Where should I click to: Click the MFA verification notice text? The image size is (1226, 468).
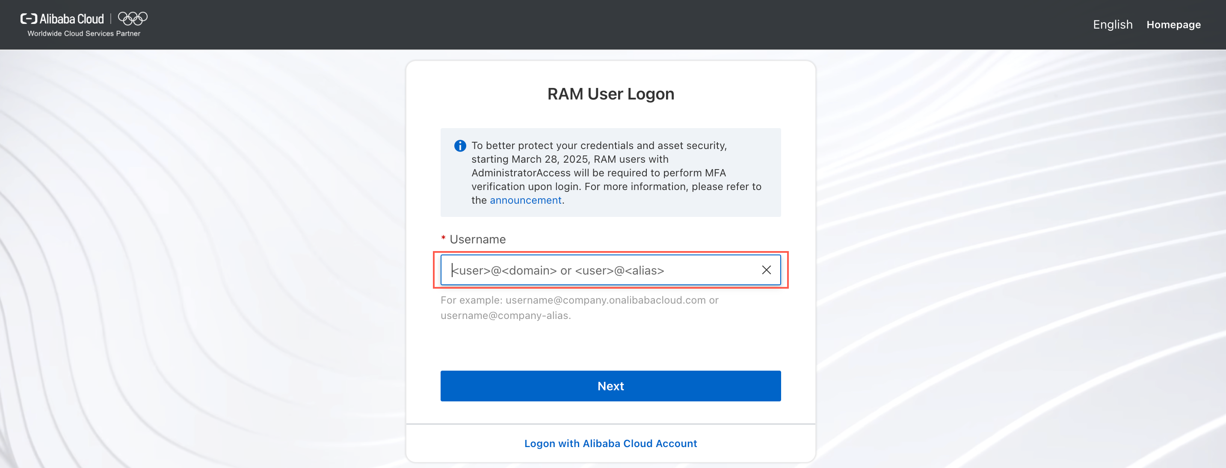(616, 173)
